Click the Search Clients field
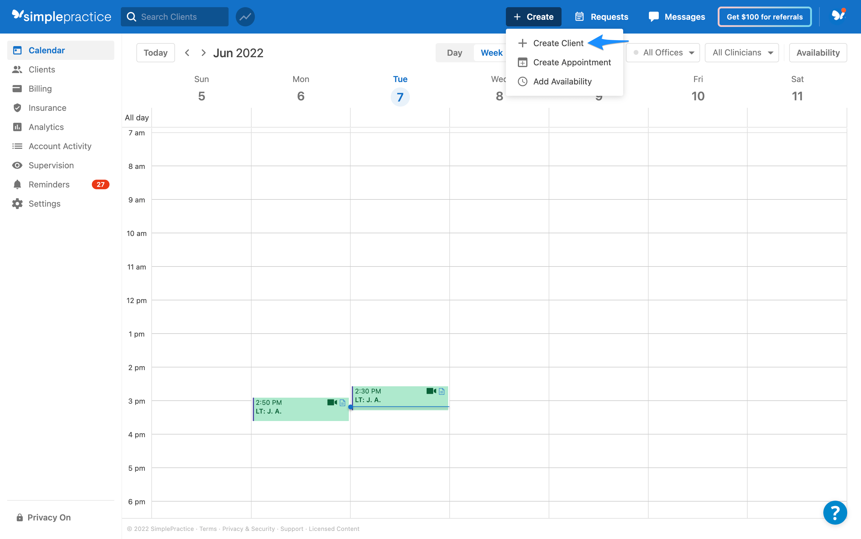This screenshot has height=539, width=861. coord(174,17)
